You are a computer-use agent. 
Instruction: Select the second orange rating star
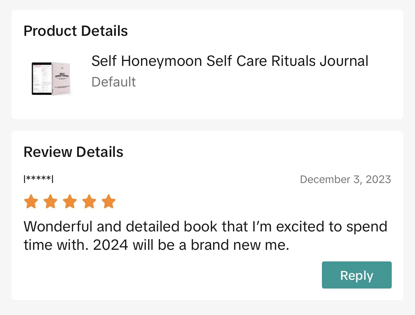50,201
